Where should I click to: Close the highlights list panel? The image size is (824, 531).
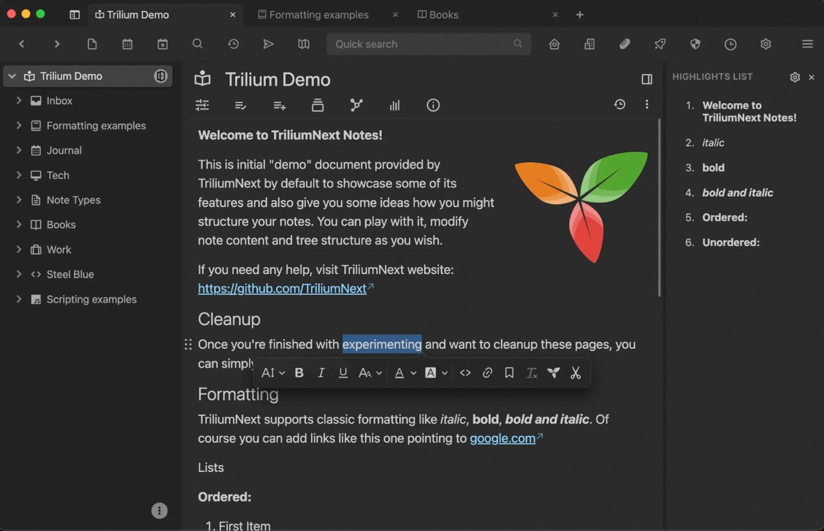[x=811, y=77]
